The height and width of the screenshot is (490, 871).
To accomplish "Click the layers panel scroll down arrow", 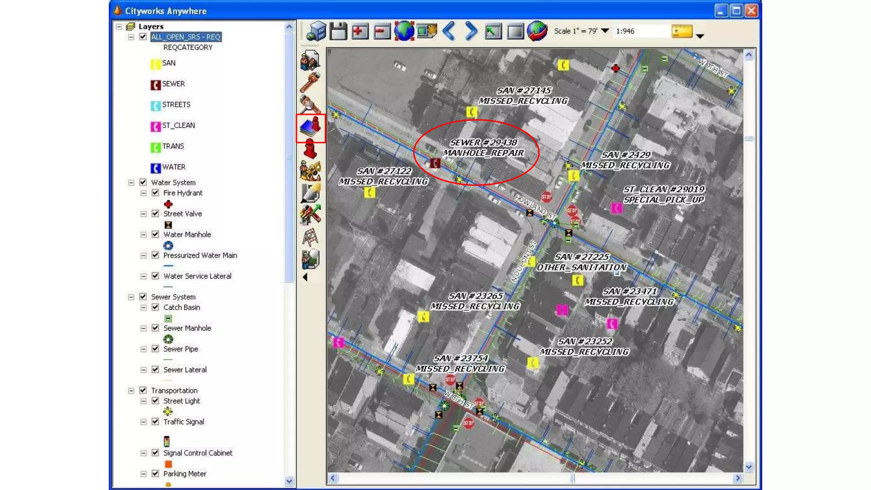I will pos(289,481).
